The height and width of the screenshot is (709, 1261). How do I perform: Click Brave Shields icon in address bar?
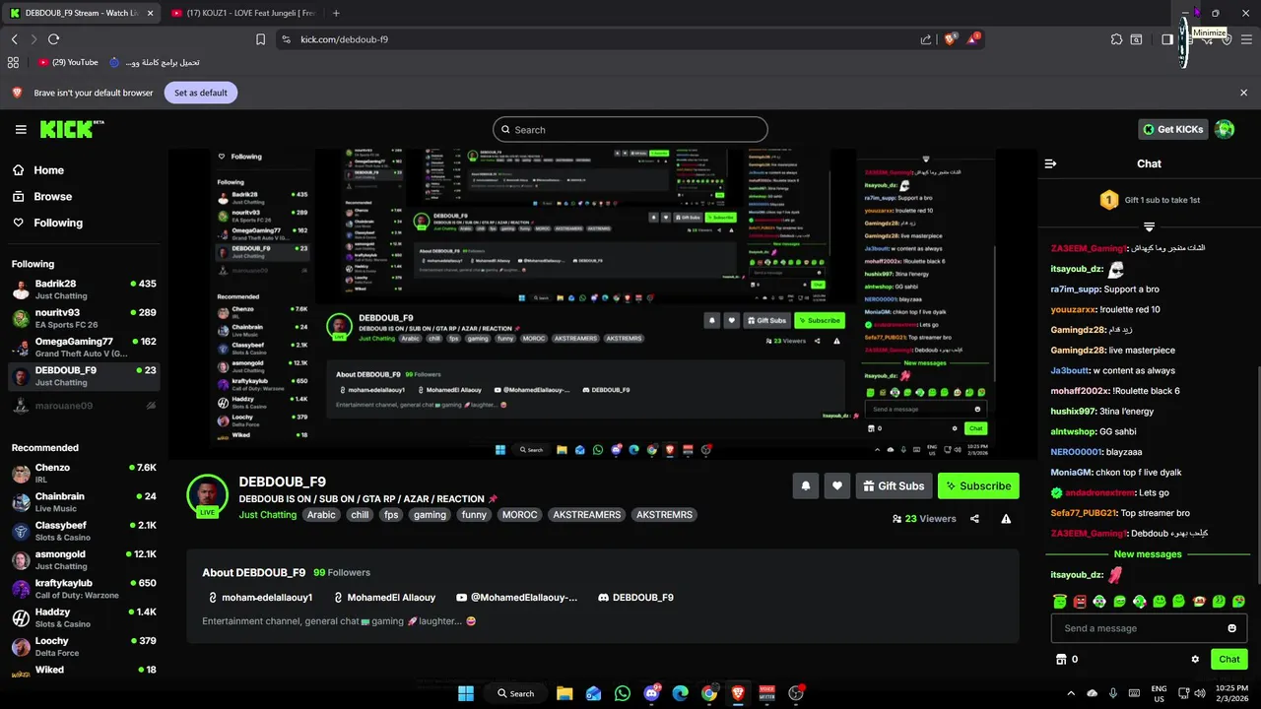950,39
